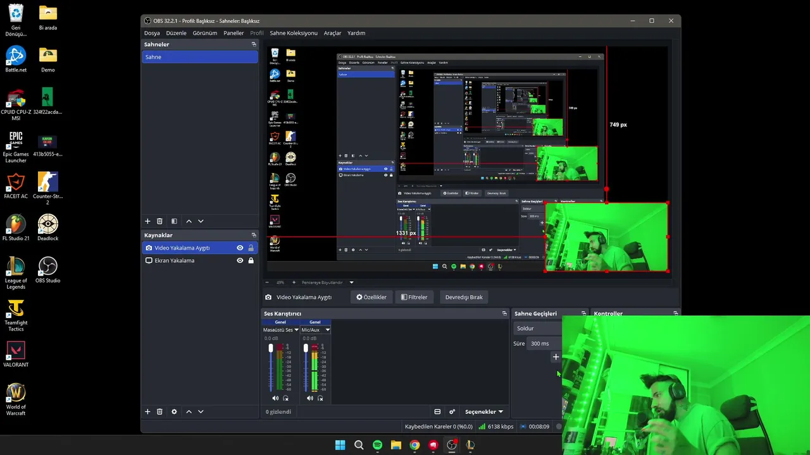Open the Dosya menu

coord(152,33)
